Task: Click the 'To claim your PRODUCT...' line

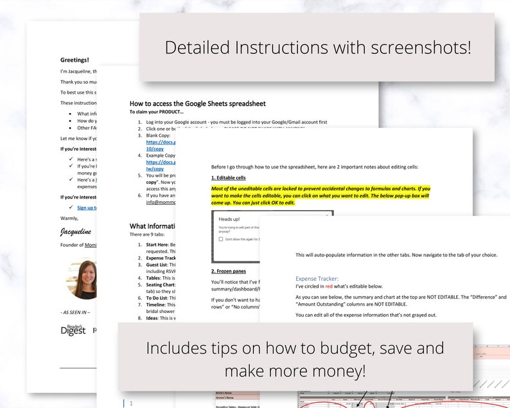Action: (x=157, y=112)
